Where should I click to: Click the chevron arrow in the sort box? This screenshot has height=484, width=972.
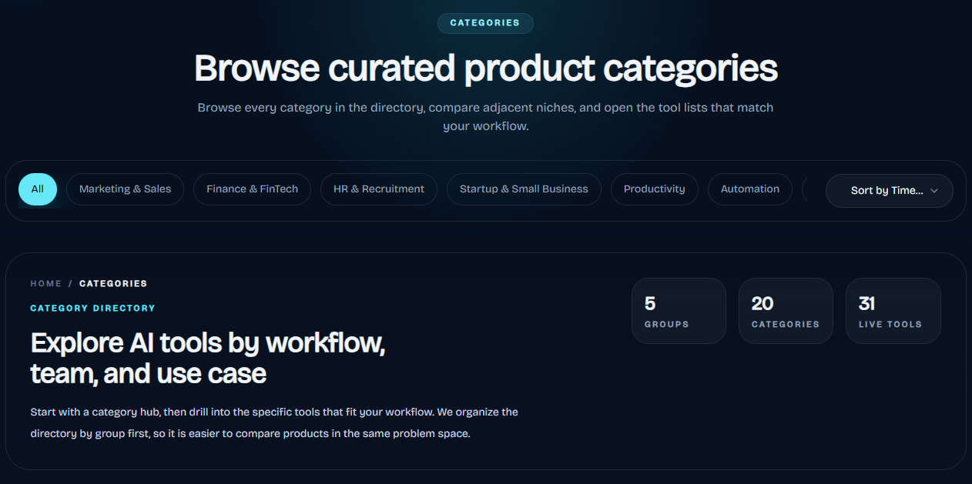click(x=934, y=191)
